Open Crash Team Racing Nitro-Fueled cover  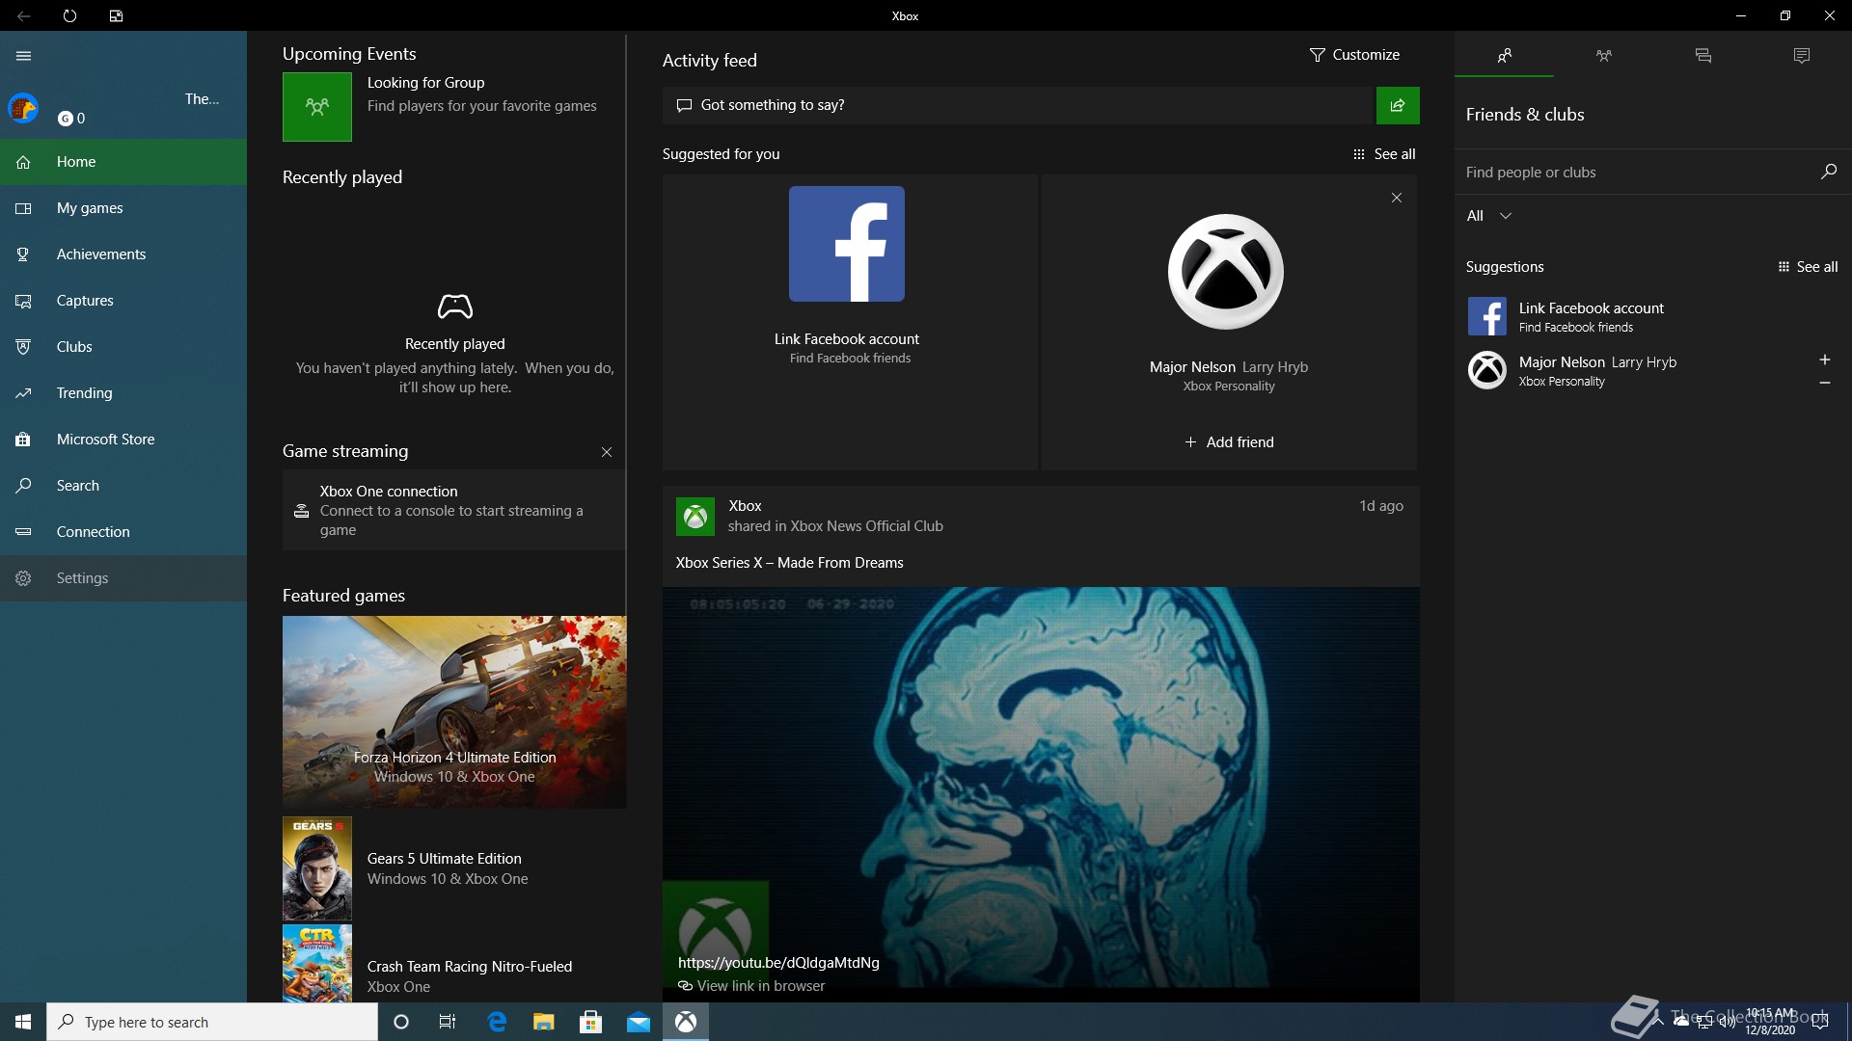[317, 963]
